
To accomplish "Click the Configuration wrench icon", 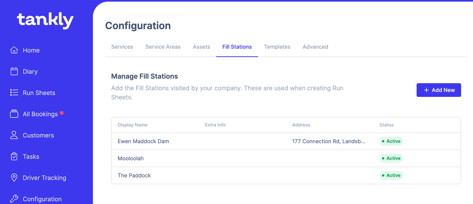I will click(x=14, y=199).
